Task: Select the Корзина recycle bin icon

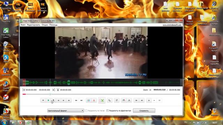Action: 215,112
